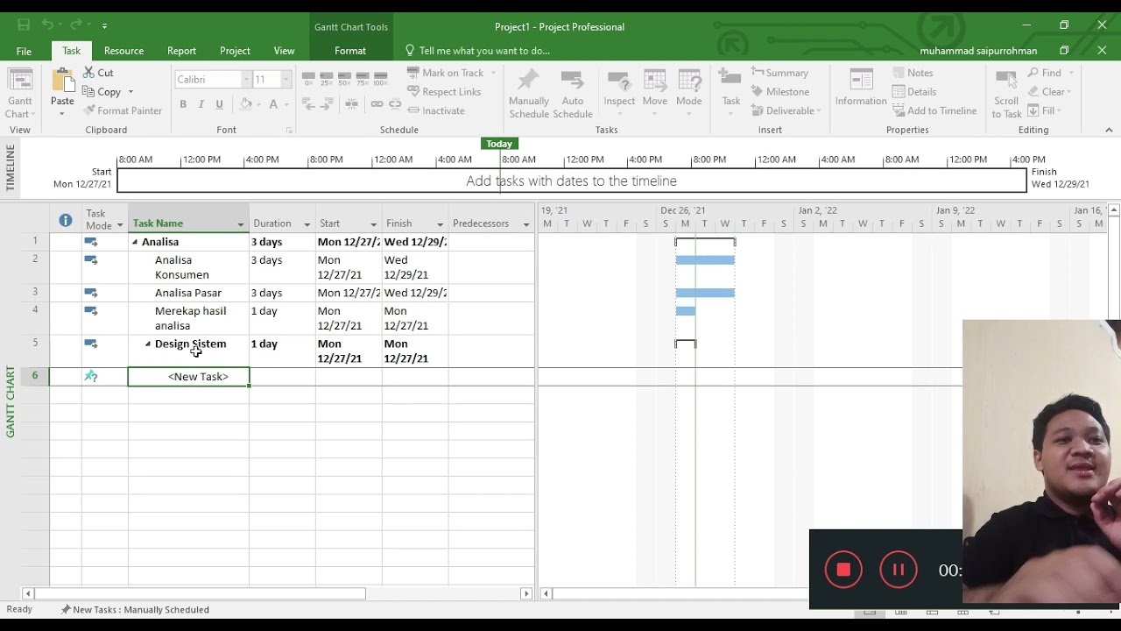Image resolution: width=1121 pixels, height=631 pixels.
Task: Toggle Respect Links option
Action: [444, 91]
